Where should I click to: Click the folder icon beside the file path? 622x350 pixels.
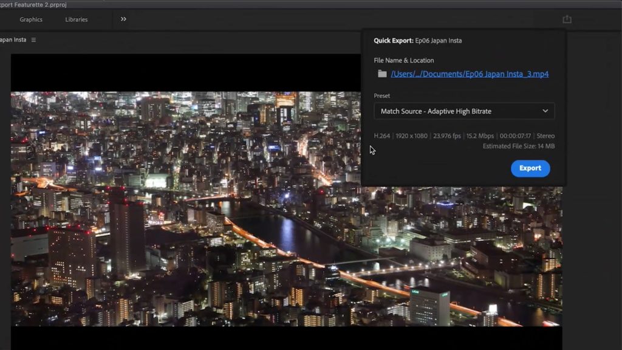pos(382,74)
